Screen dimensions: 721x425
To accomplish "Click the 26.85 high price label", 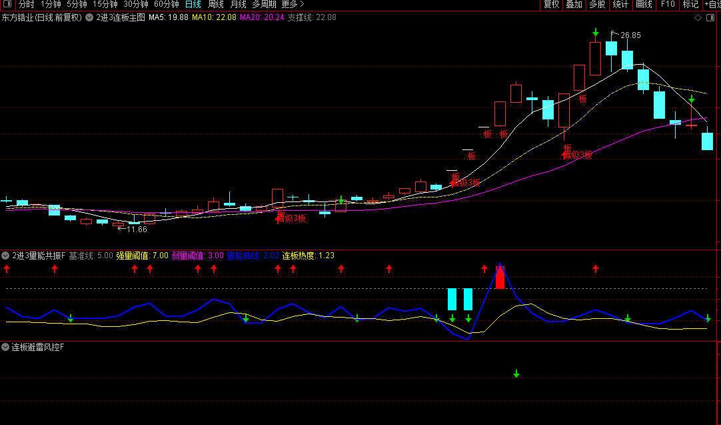I will [x=630, y=35].
